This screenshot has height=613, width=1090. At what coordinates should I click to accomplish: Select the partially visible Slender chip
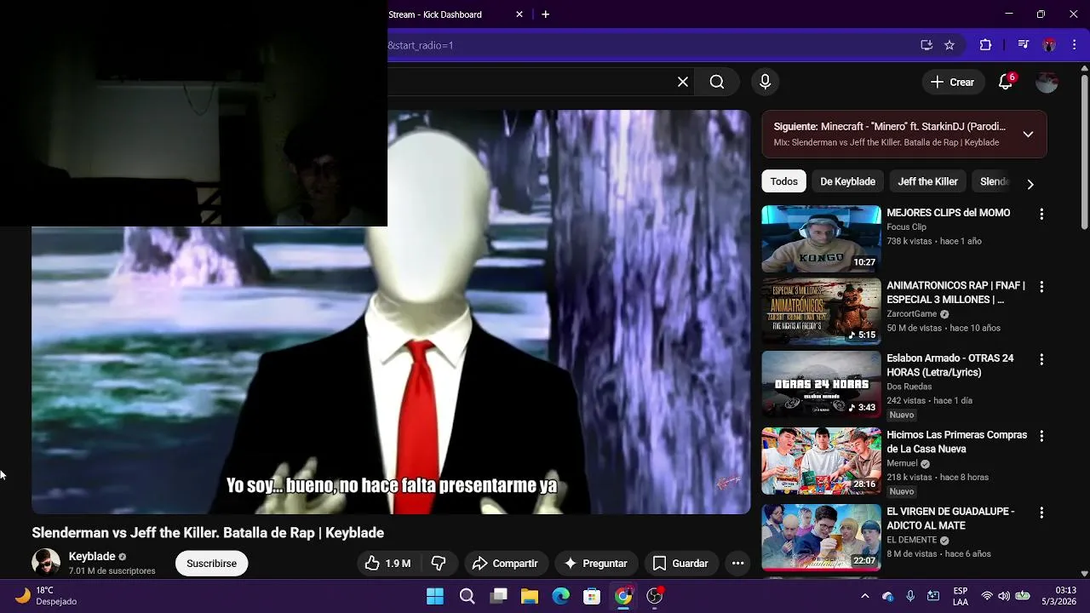[x=994, y=181]
